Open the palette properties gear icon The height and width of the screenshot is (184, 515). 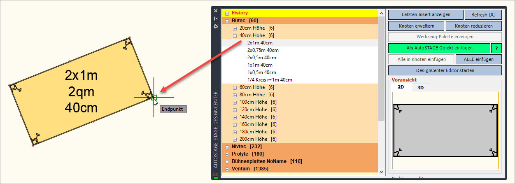[215, 26]
